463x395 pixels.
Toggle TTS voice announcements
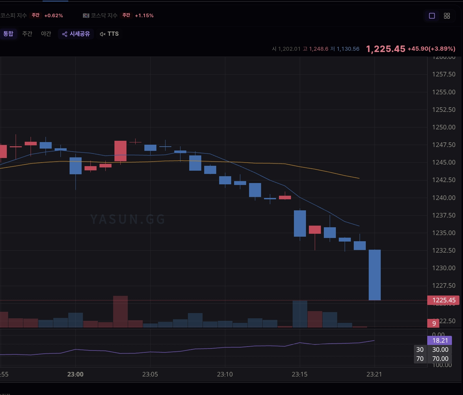tap(109, 34)
